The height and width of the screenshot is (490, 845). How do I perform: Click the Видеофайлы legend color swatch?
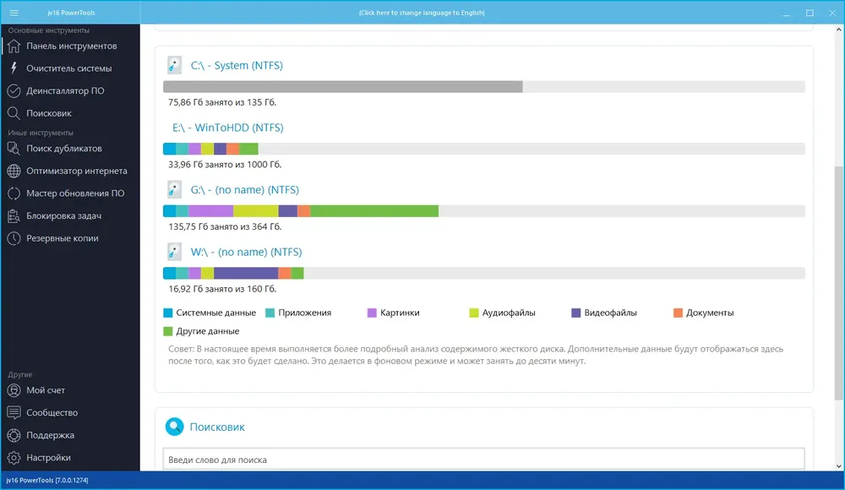[x=576, y=313]
